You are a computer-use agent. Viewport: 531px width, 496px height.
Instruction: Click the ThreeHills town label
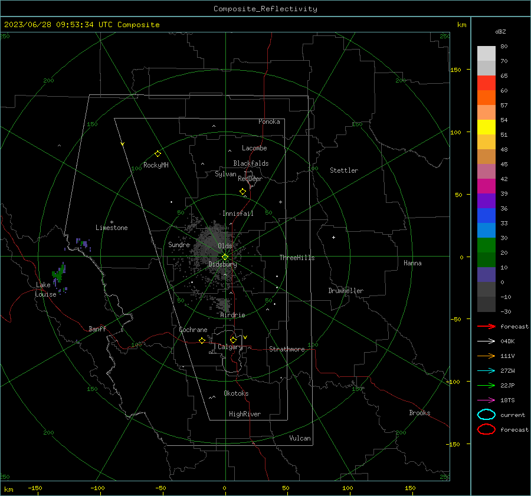click(x=297, y=258)
